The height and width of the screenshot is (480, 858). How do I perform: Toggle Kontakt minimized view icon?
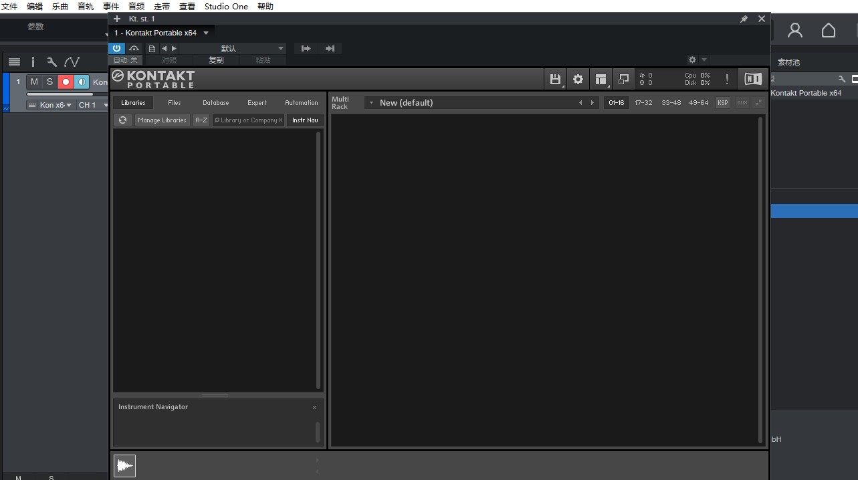click(623, 79)
